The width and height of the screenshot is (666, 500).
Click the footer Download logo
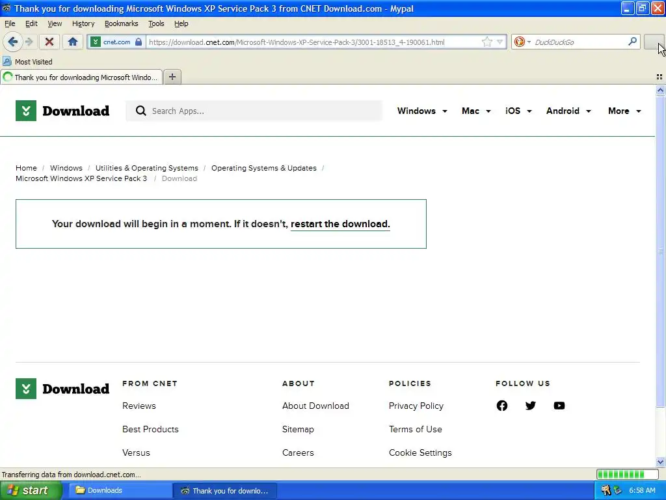[62, 389]
